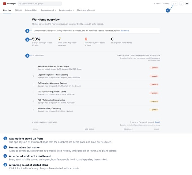Viewport: 192px width, 175px height.
Task: Click the 2 people badge for Refrigeration & Ammonia
Action: coord(154,85)
